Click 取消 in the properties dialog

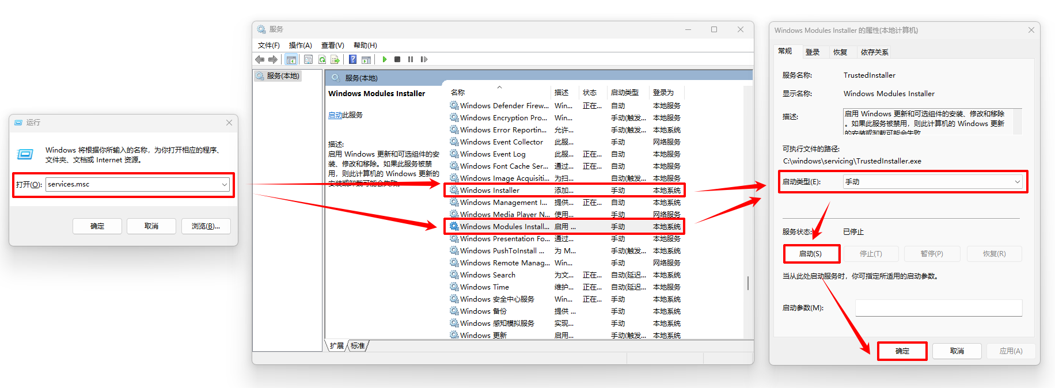click(957, 351)
